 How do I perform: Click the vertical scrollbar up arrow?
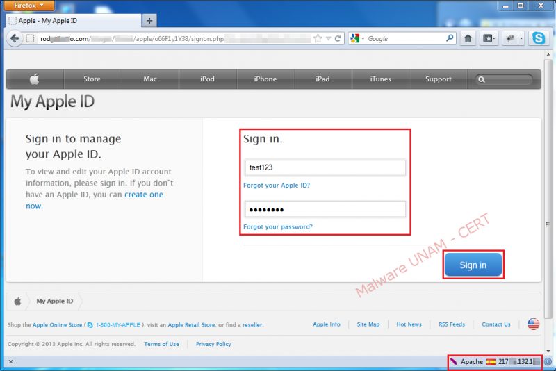(548, 55)
